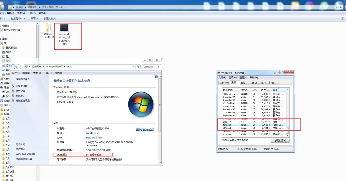
Task: Click the search magnifier in System window
Action: [159, 67]
